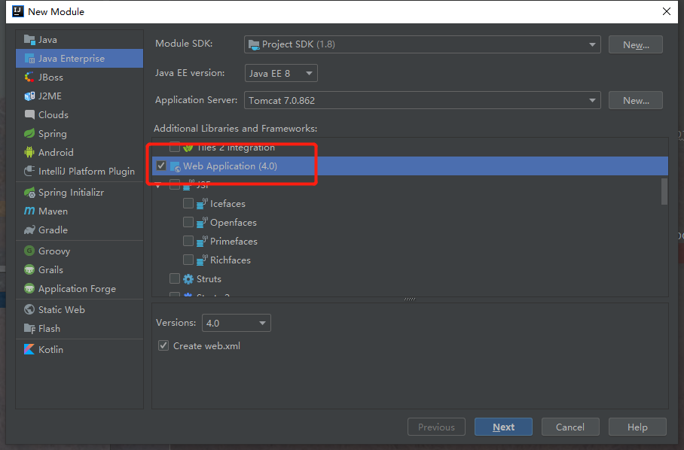Click the Clouds icon
684x450 pixels.
[29, 114]
